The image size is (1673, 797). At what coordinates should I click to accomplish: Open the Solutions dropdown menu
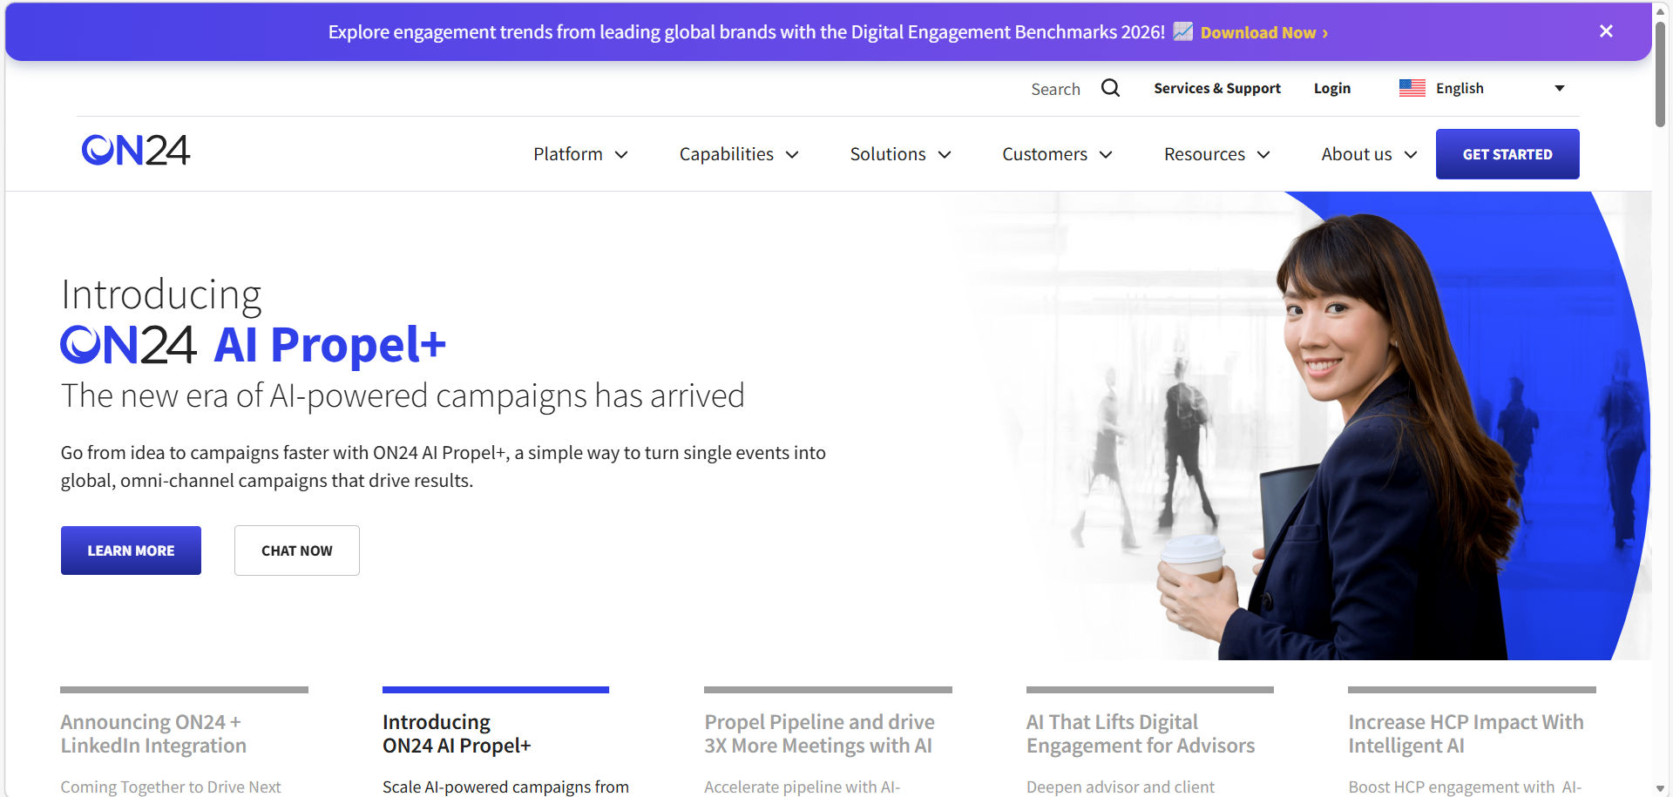point(899,154)
